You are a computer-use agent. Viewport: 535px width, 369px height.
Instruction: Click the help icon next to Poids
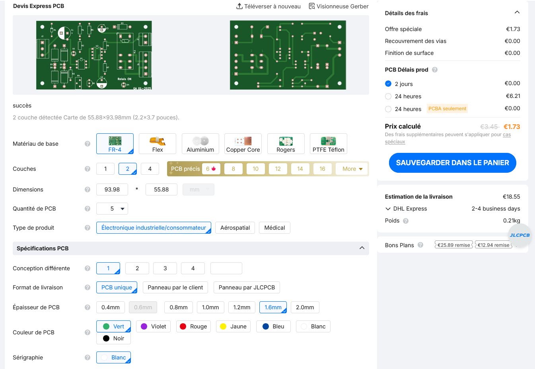pyautogui.click(x=406, y=221)
